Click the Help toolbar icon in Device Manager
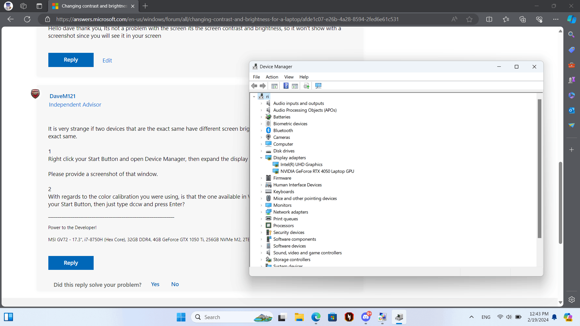Viewport: 580px width, 326px height. click(286, 86)
